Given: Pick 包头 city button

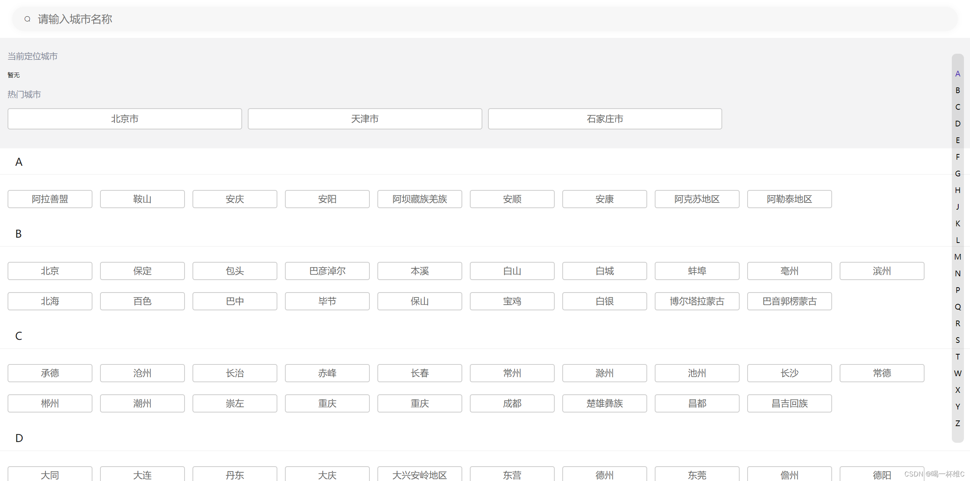Looking at the screenshot, I should (x=235, y=271).
